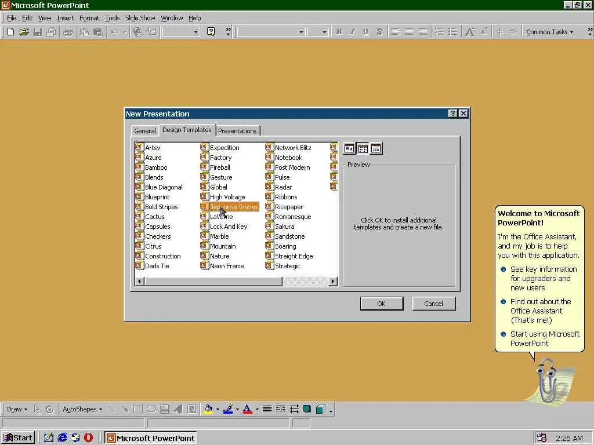594x445 pixels.
Task: Click the 3-D effects icon
Action: click(320, 409)
